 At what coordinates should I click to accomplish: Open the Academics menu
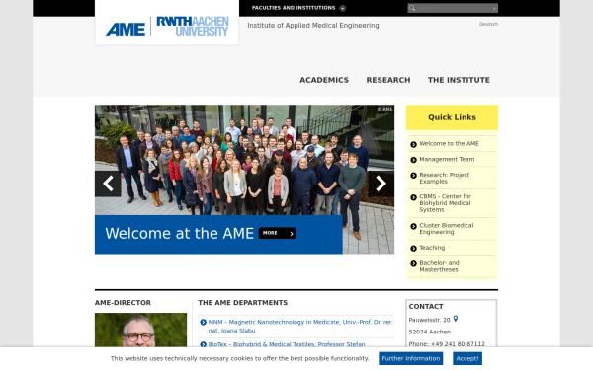coord(324,80)
